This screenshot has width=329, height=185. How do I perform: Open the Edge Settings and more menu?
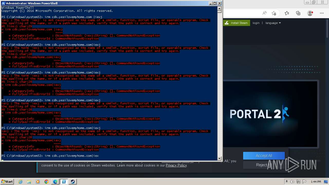tap(322, 13)
